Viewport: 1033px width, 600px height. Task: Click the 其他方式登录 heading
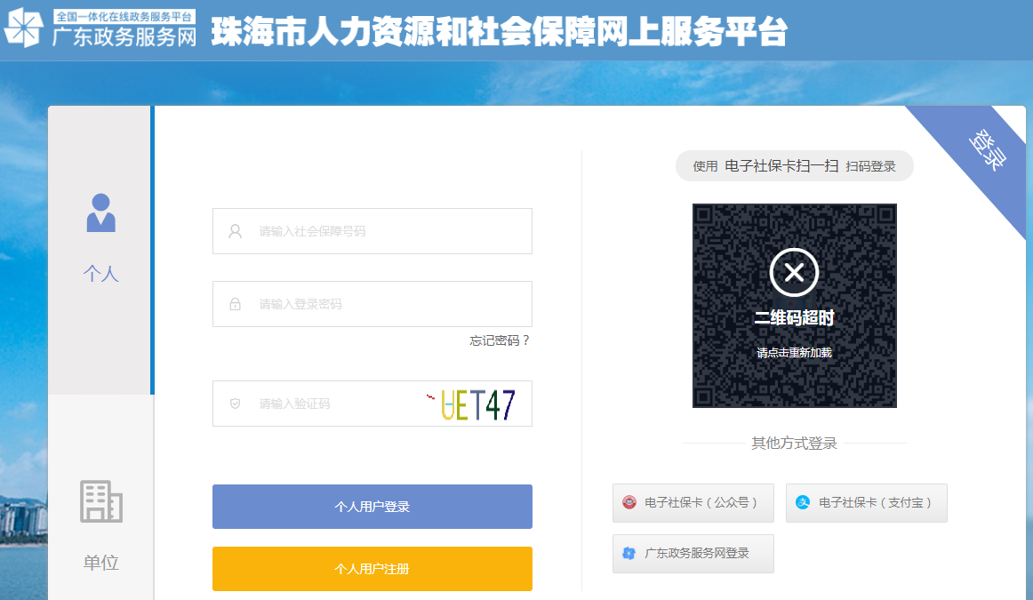pos(794,444)
